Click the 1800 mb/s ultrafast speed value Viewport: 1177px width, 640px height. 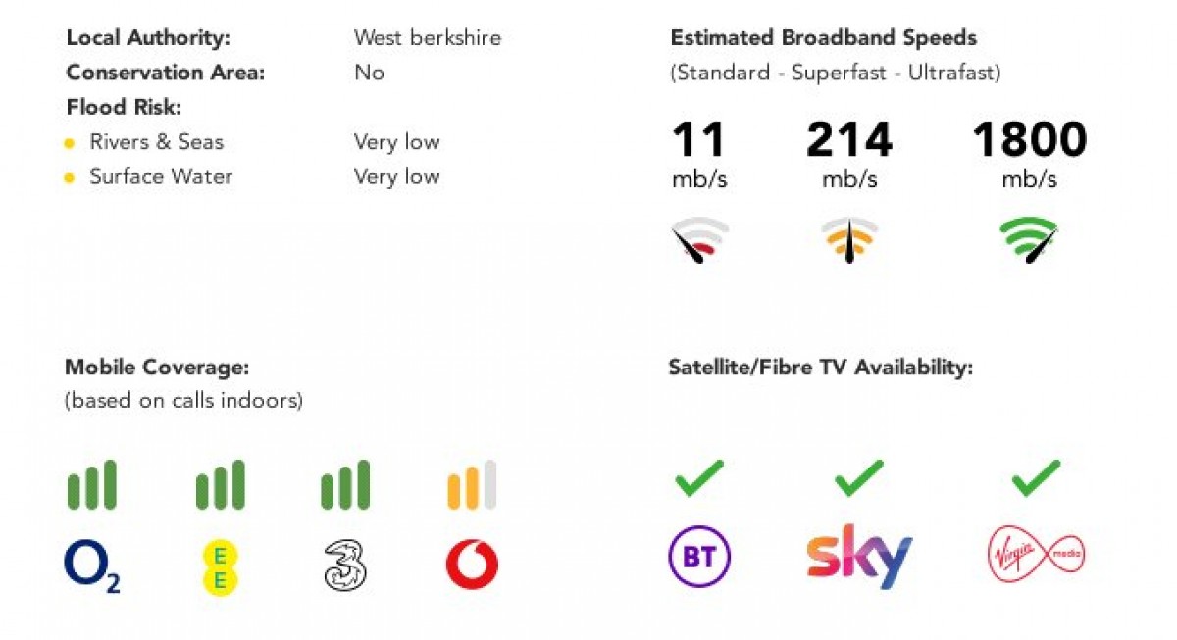point(1029,155)
